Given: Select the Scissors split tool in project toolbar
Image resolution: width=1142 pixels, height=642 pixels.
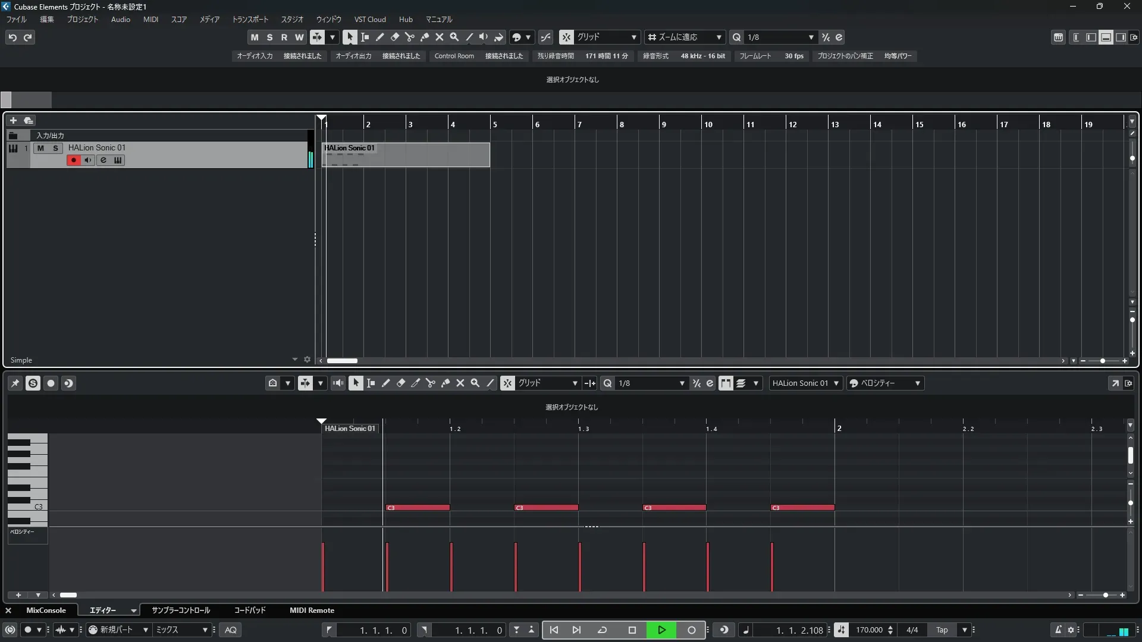Looking at the screenshot, I should click(x=409, y=37).
